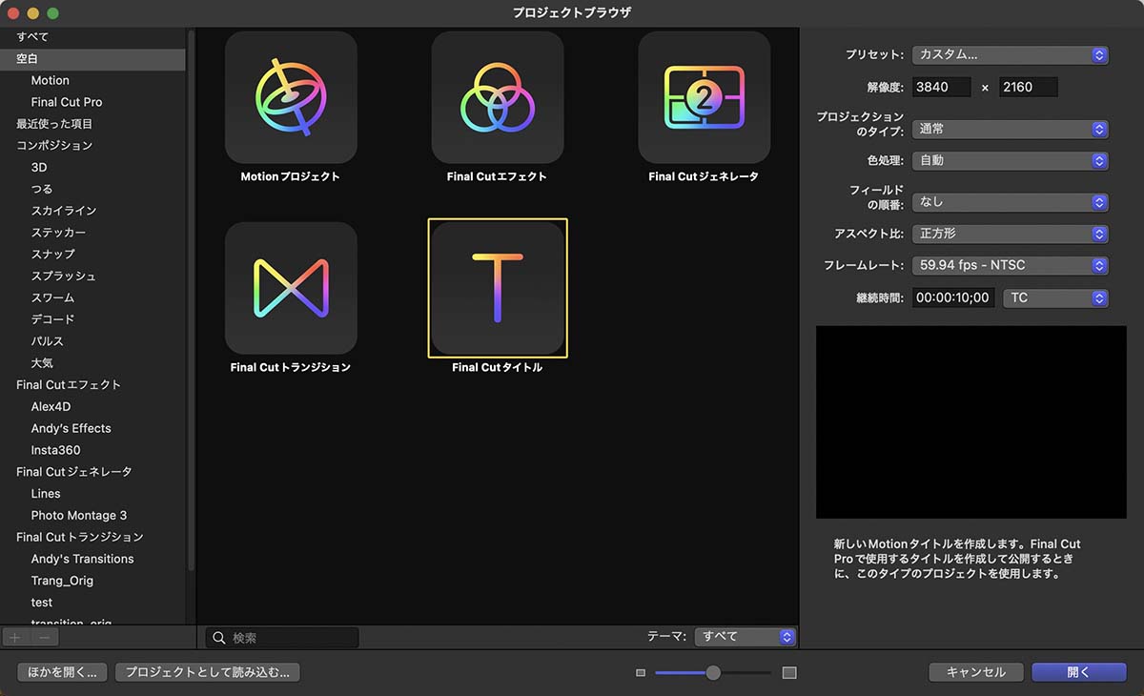The image size is (1144, 696).
Task: Open the アスペクト比 dropdown
Action: click(x=1011, y=234)
